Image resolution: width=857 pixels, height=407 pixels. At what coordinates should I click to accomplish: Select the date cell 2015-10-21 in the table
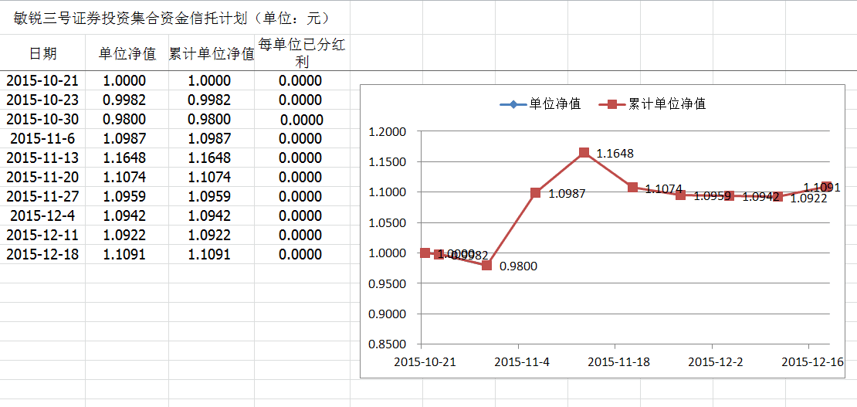tap(42, 81)
